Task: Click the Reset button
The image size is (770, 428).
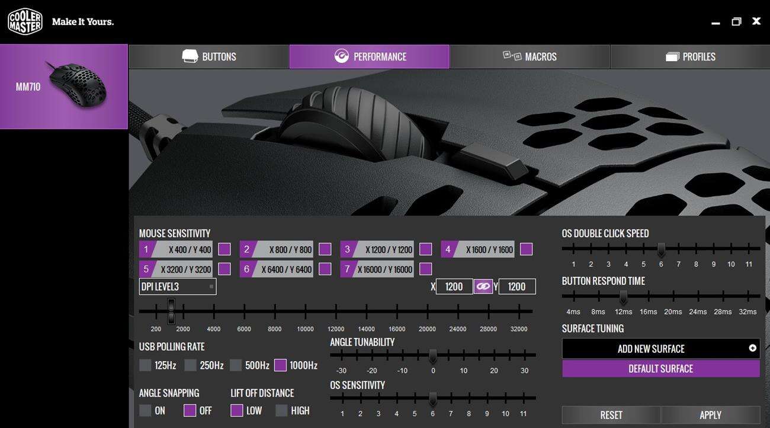Action: (x=611, y=415)
